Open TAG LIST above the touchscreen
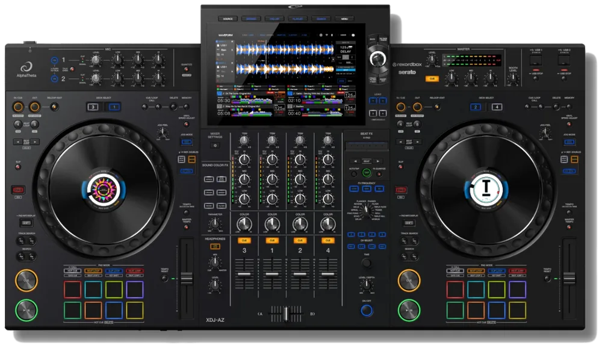Image resolution: width=602 pixels, height=348 pixels. pos(275,19)
